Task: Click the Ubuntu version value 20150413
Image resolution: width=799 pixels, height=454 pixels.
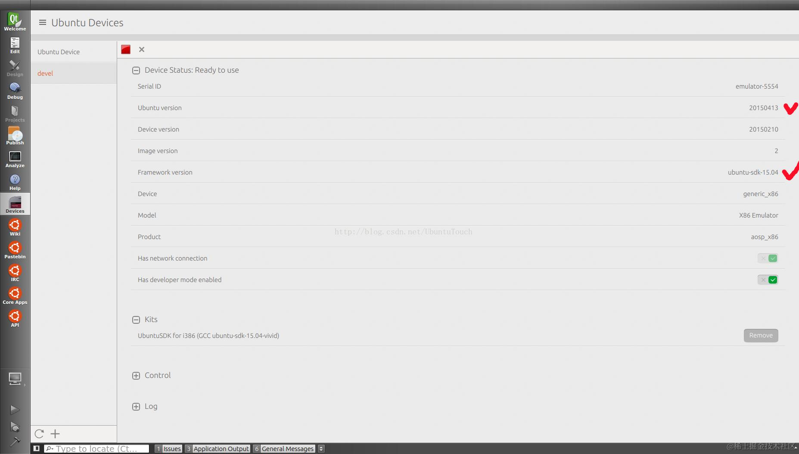Action: pos(763,108)
